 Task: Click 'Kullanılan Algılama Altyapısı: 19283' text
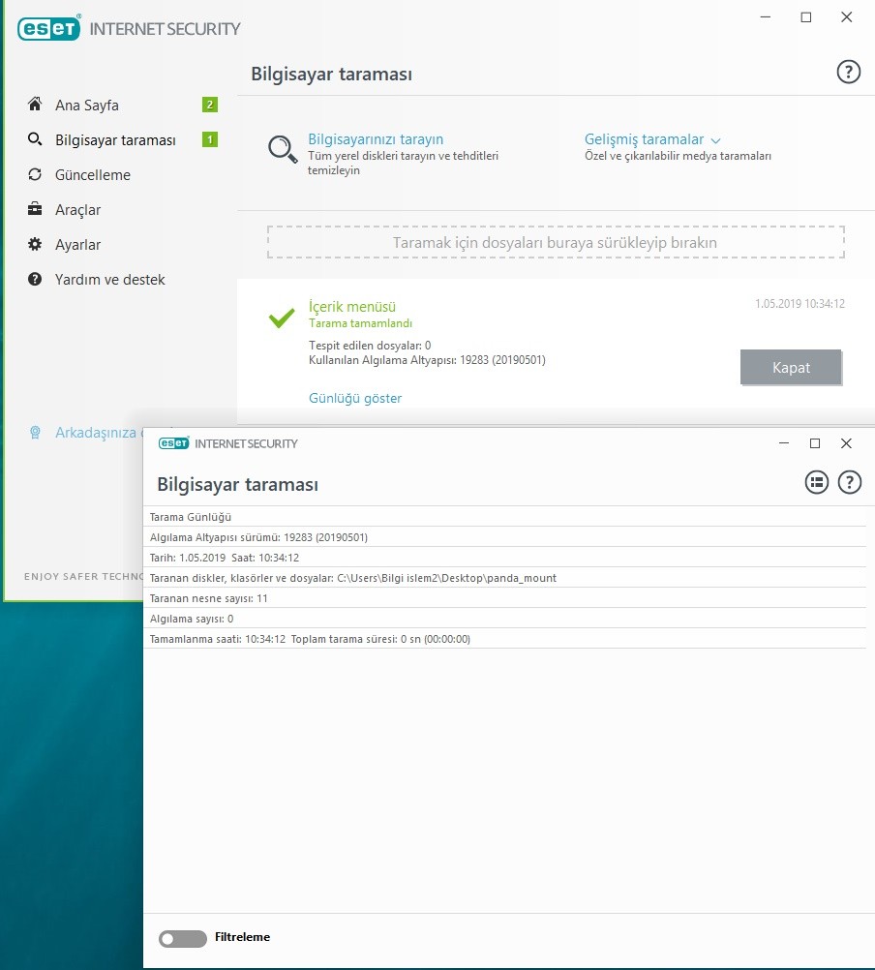click(x=427, y=360)
